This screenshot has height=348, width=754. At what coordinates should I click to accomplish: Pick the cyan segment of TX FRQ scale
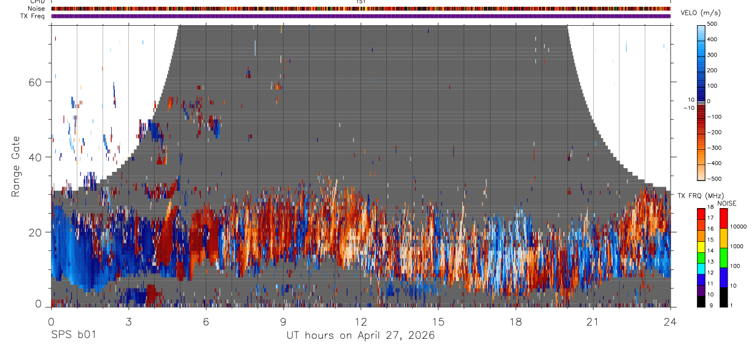(701, 269)
